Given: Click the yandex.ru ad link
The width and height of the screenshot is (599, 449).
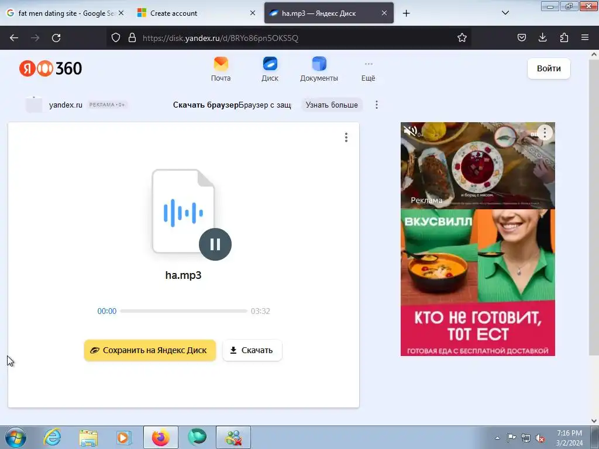Looking at the screenshot, I should pyautogui.click(x=66, y=105).
